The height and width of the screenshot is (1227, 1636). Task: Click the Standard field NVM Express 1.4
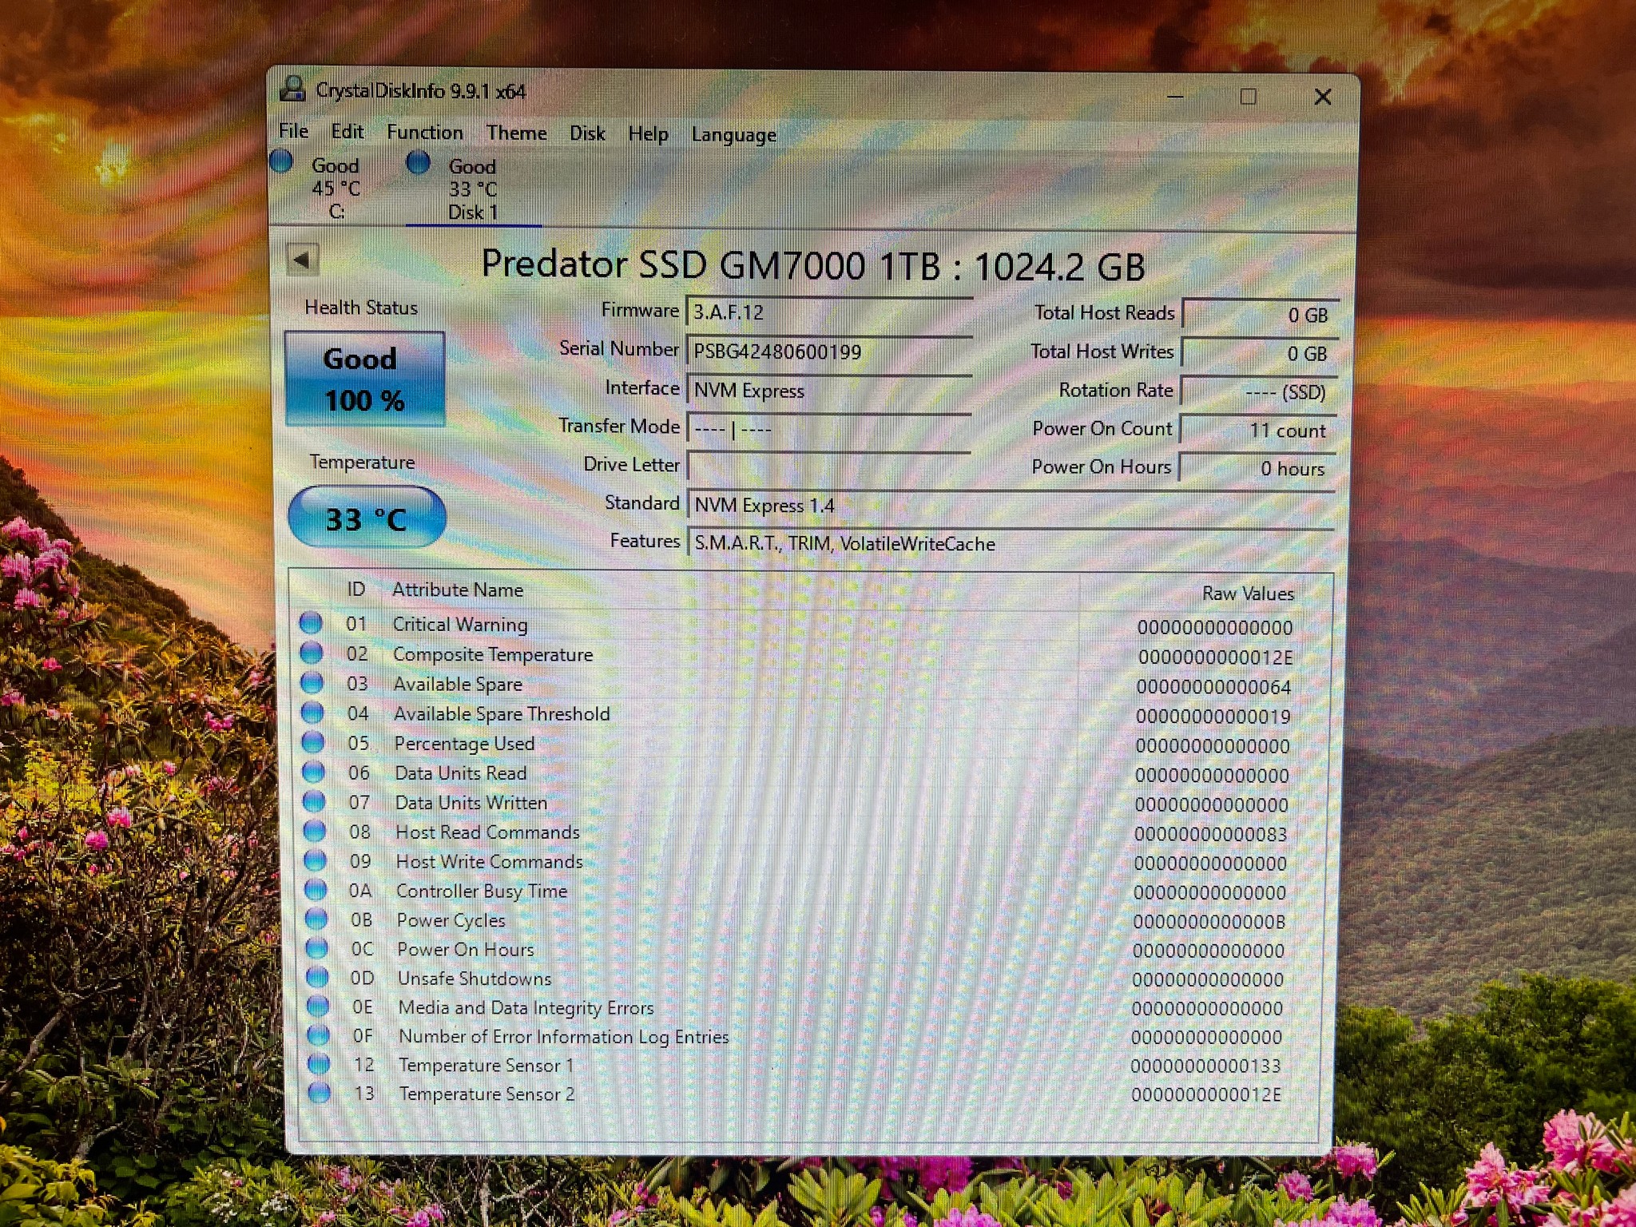1011,505
